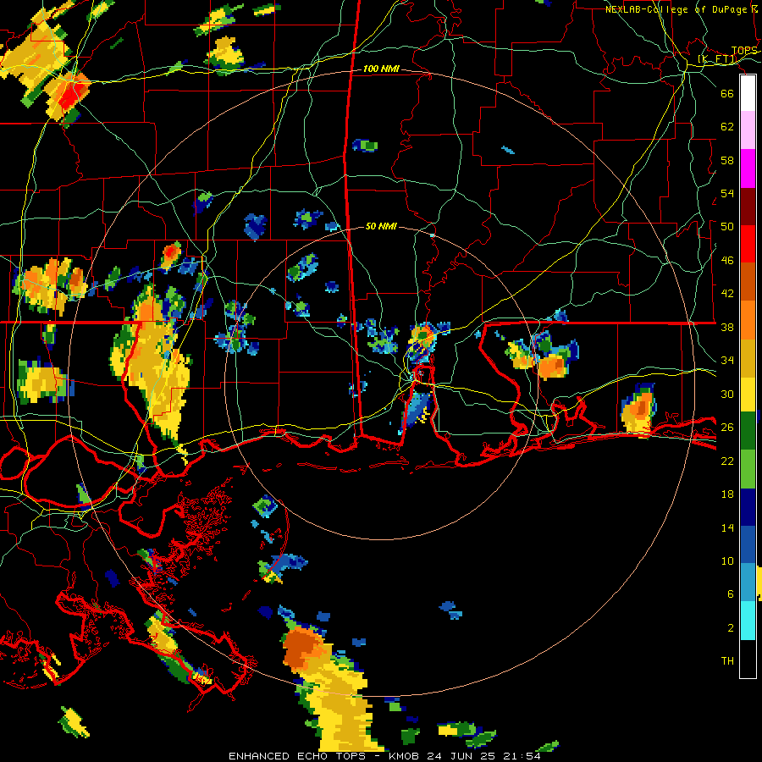Click the bright red legend swatch
Screen dimensions: 762x762
pyautogui.click(x=748, y=244)
